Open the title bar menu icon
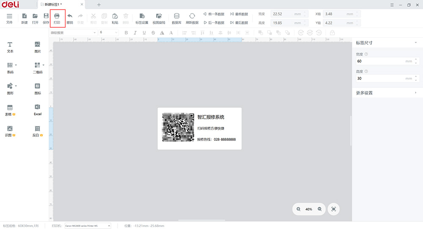This screenshot has width=423, height=229. click(x=392, y=5)
